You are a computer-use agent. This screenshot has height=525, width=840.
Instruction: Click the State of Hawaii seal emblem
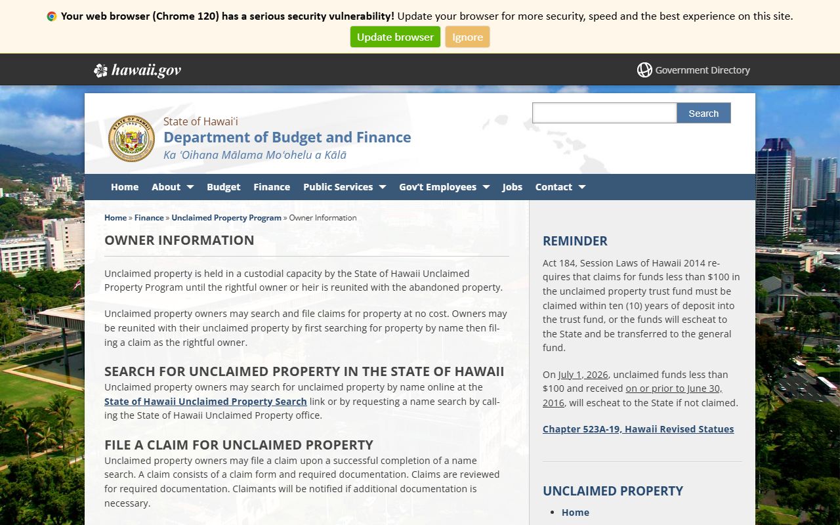[131, 138]
